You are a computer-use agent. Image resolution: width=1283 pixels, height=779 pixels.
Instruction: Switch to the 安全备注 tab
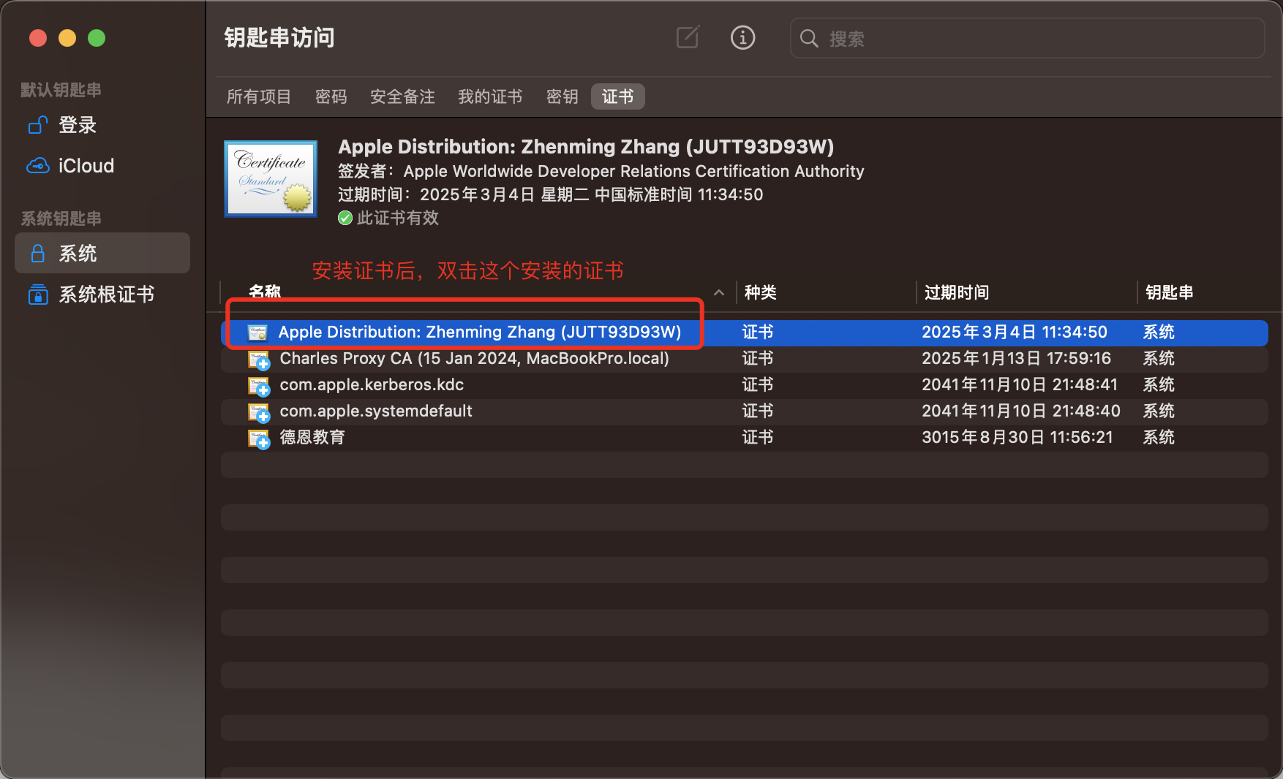402,96
